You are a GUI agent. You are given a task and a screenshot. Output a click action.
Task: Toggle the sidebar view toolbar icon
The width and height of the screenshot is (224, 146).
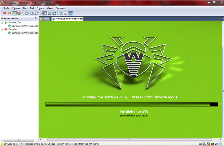(45, 13)
